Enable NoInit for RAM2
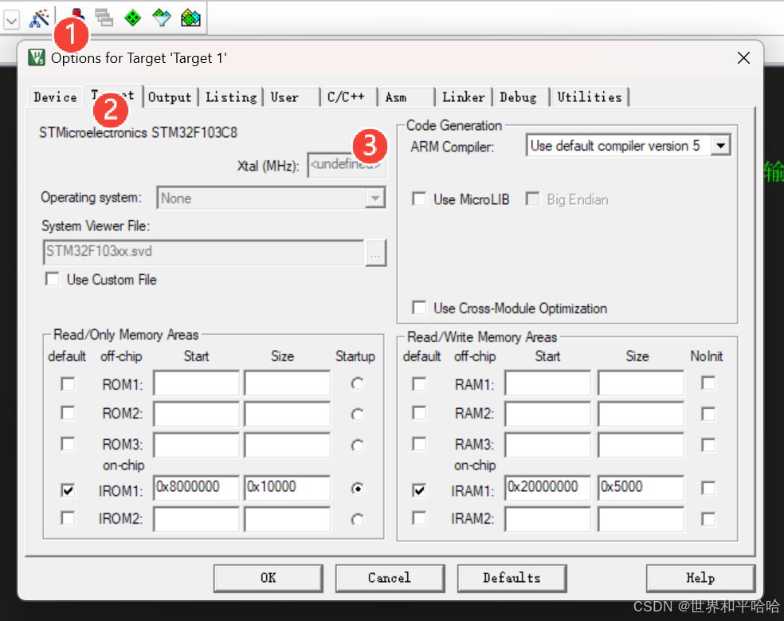Screen dimensions: 784x621 708,415
